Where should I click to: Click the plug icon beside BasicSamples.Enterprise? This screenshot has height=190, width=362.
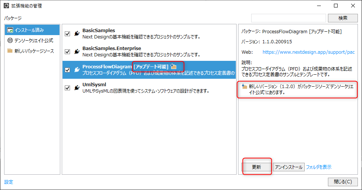coord(77,52)
